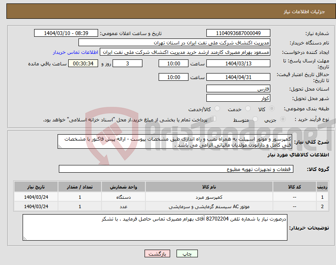Image resolution: width=336 pixels, height=265 pixels.
Task: Click the delivery province field فارس
Action: tap(238, 89)
